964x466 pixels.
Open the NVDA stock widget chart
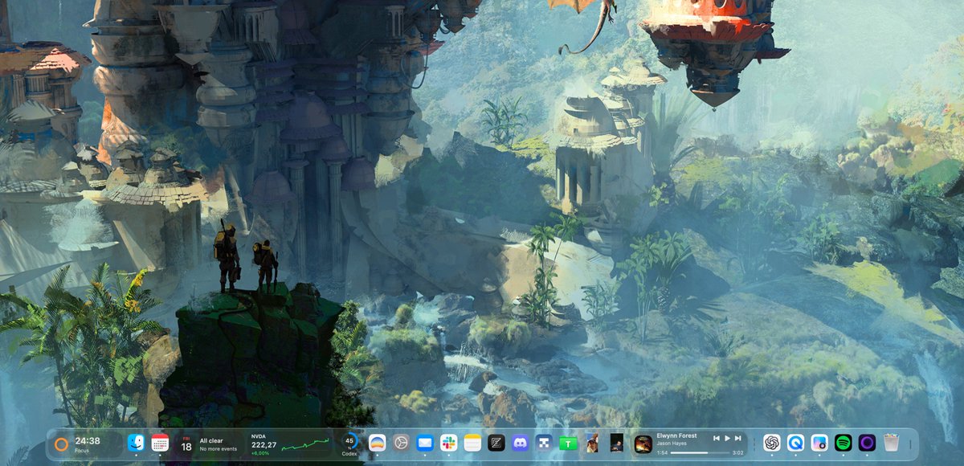[x=305, y=444]
